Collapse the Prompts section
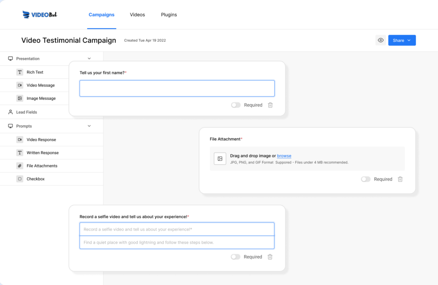The height and width of the screenshot is (285, 438). 89,125
